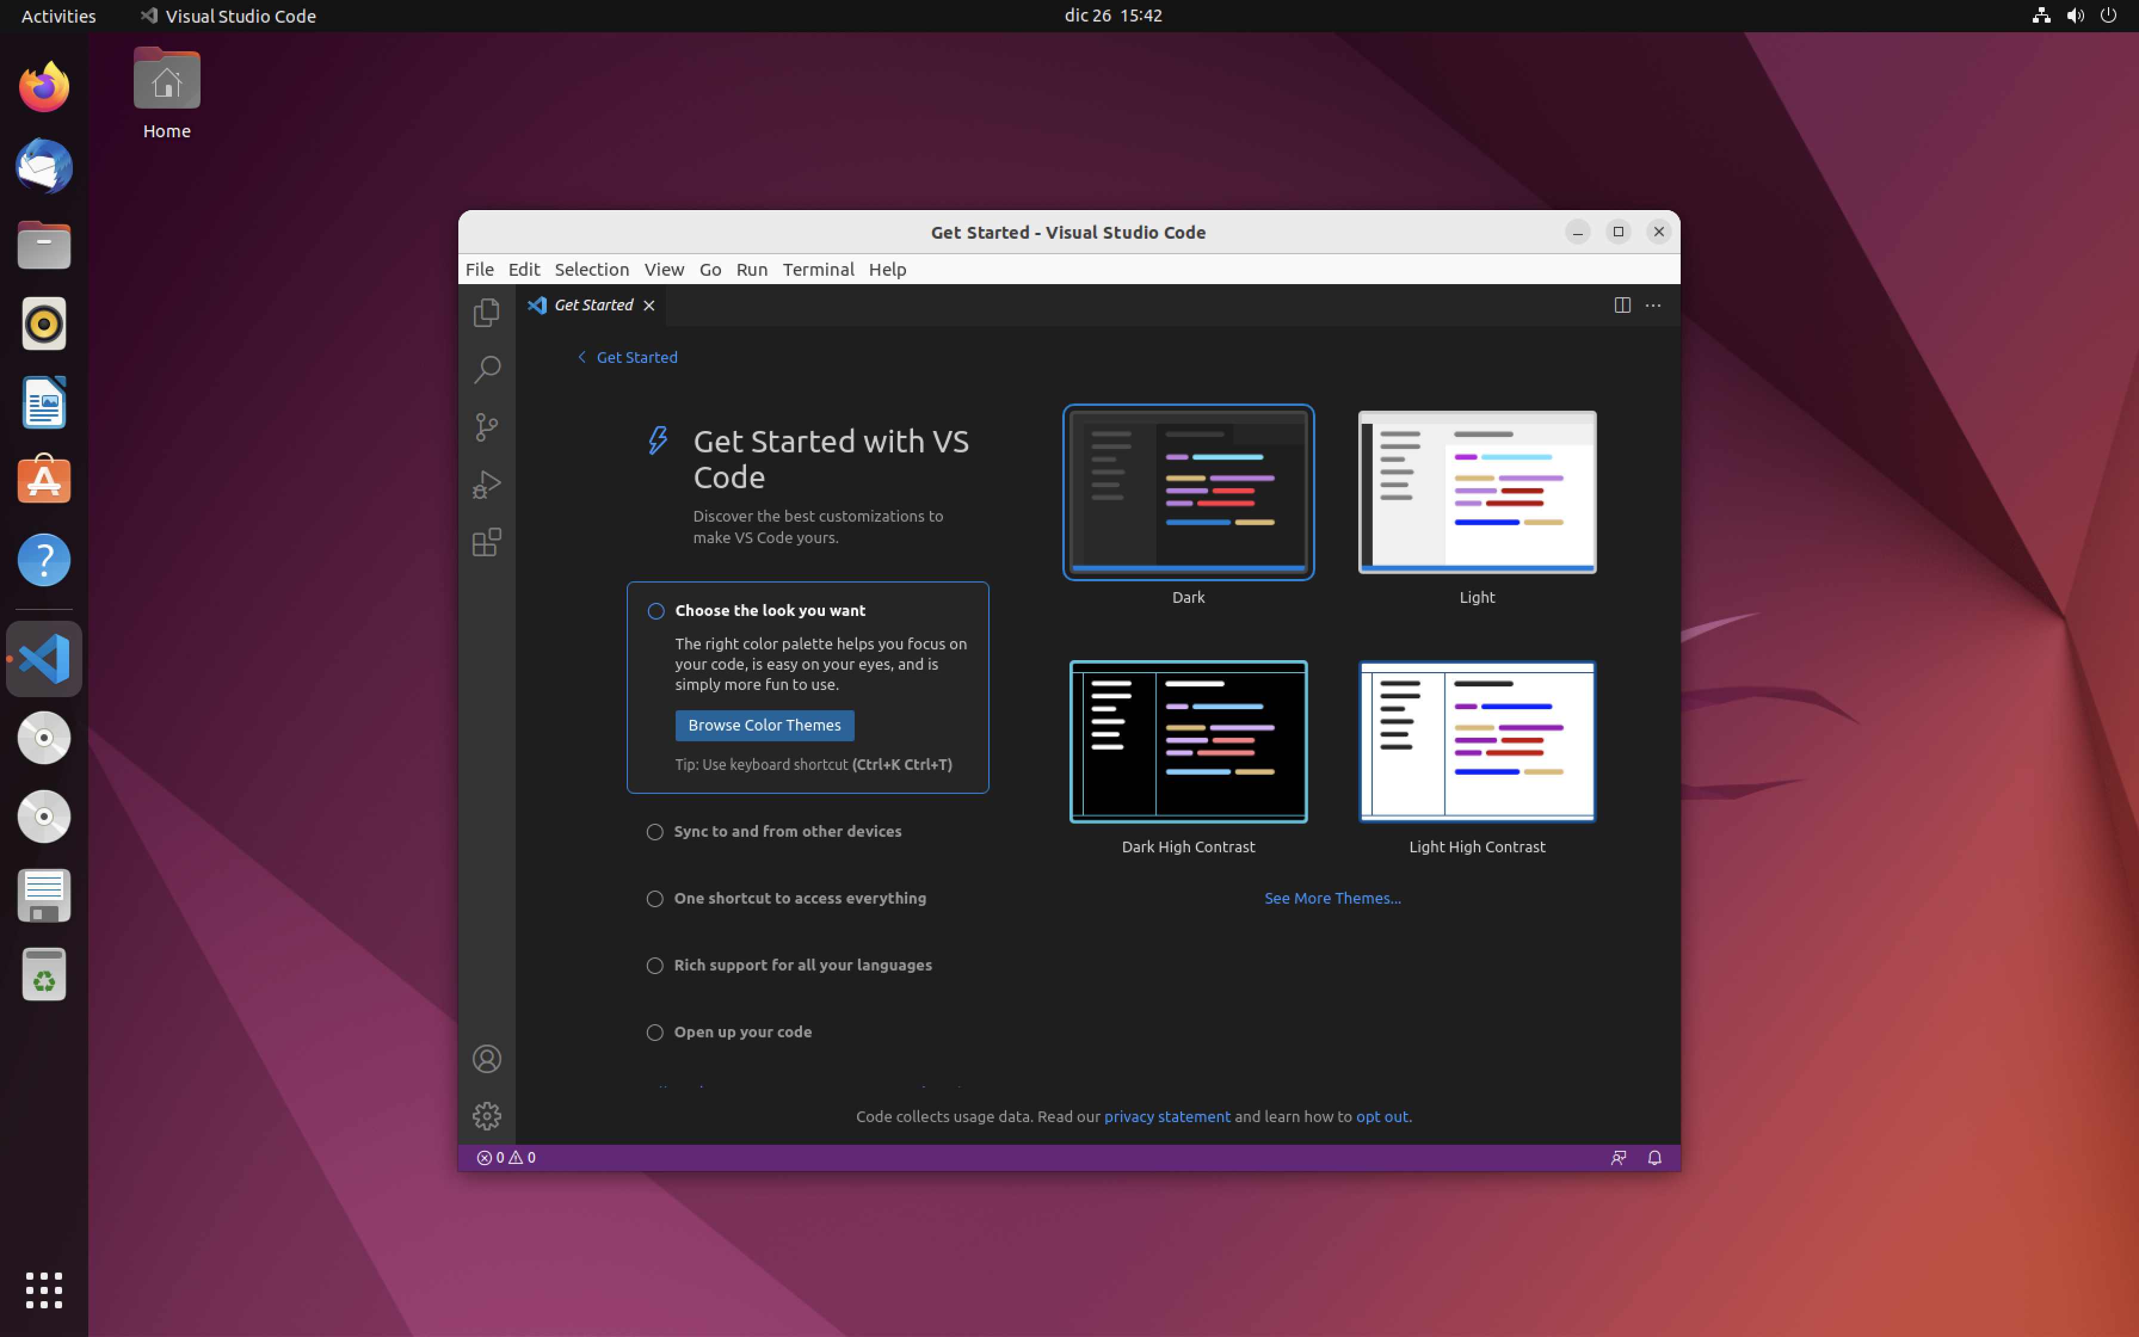The height and width of the screenshot is (1337, 2139).
Task: Click the network icon in system tray
Action: (2041, 16)
